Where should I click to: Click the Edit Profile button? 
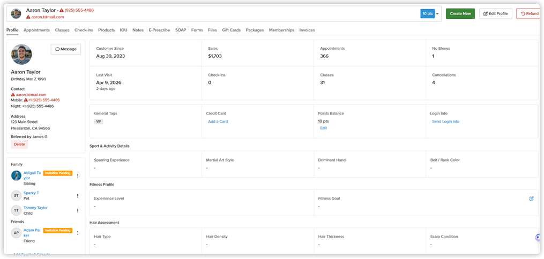click(x=495, y=14)
